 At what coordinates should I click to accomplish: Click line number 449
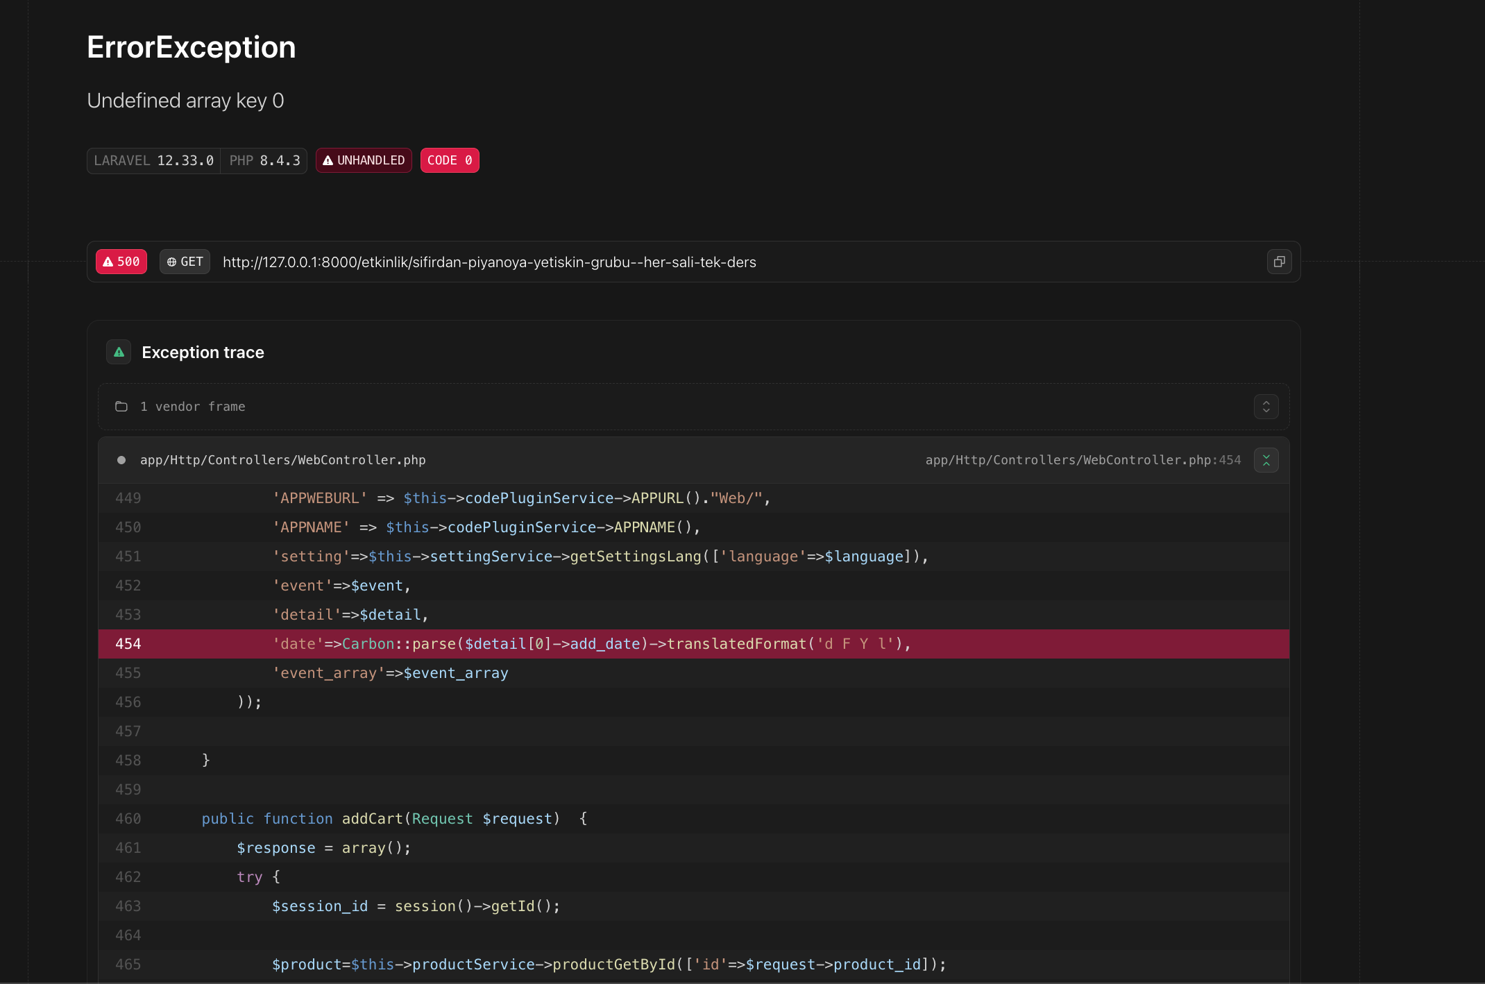pos(128,498)
